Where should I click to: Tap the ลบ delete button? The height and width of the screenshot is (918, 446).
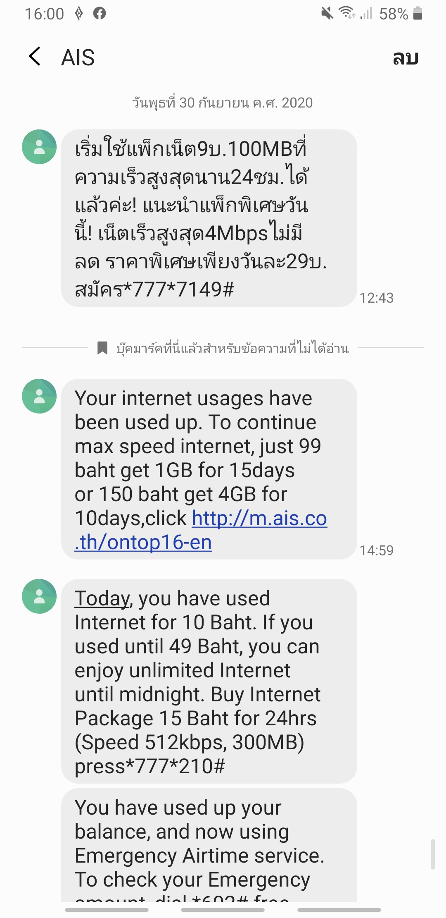pos(406,57)
